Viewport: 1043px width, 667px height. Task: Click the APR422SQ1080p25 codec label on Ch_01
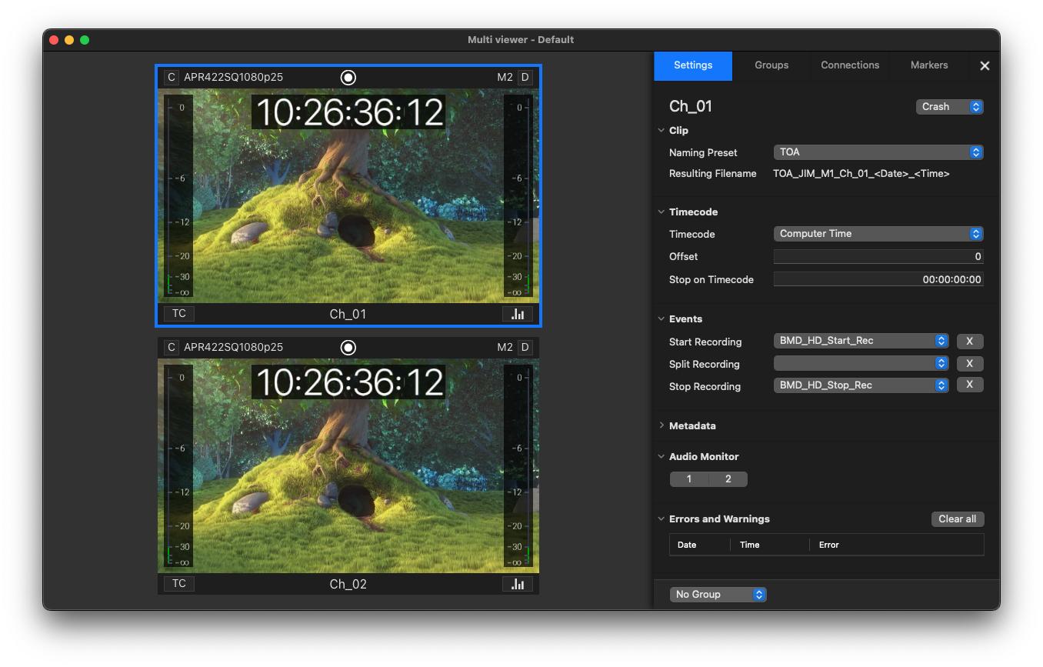(234, 77)
